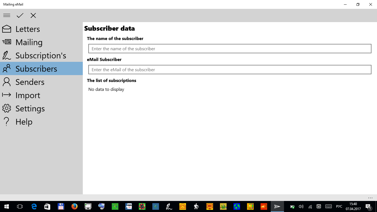Open the roulette wheel taskbar app

[x=142, y=206]
